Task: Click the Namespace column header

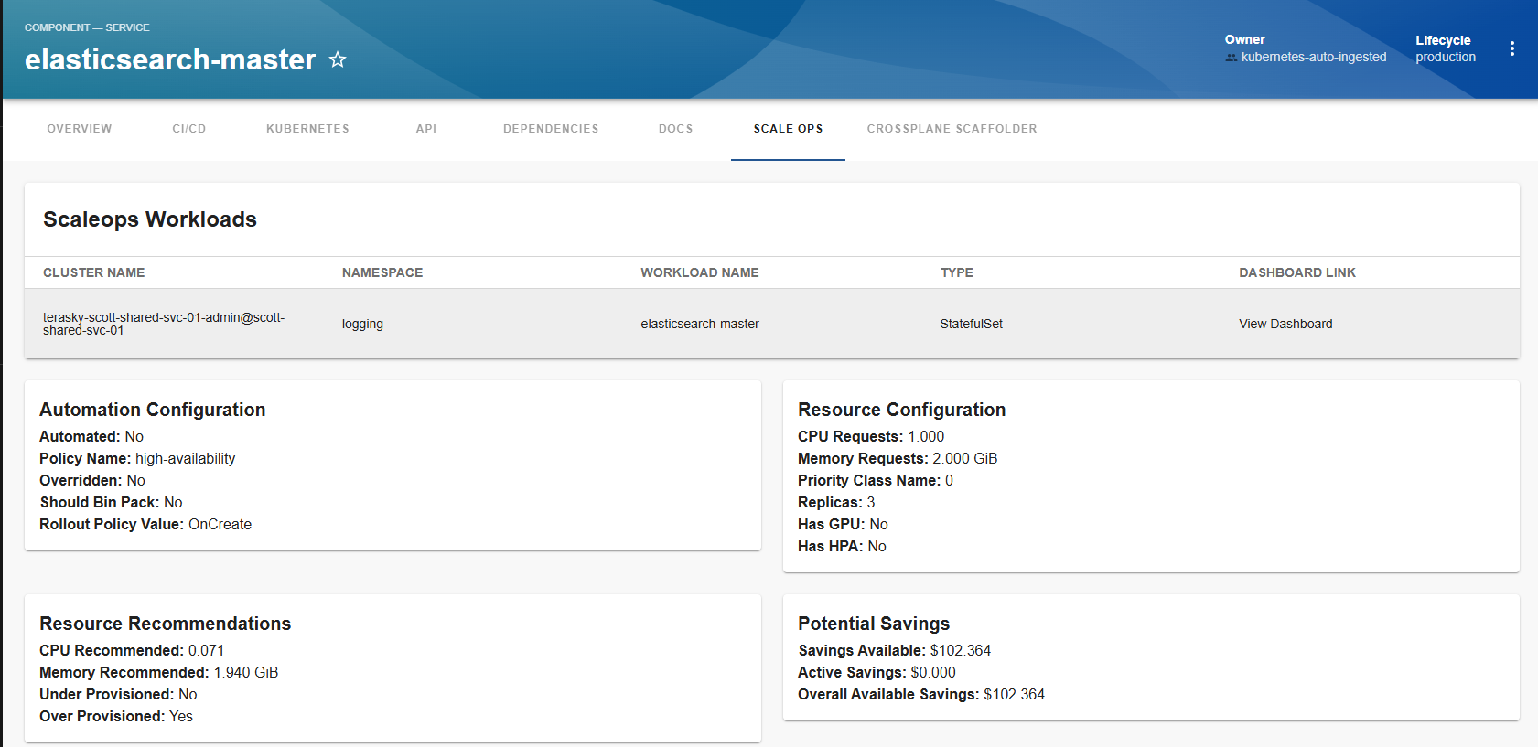Action: (x=382, y=272)
